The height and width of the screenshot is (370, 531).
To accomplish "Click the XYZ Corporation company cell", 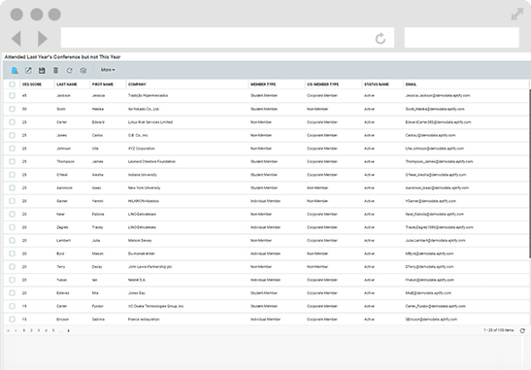I will coord(142,149).
